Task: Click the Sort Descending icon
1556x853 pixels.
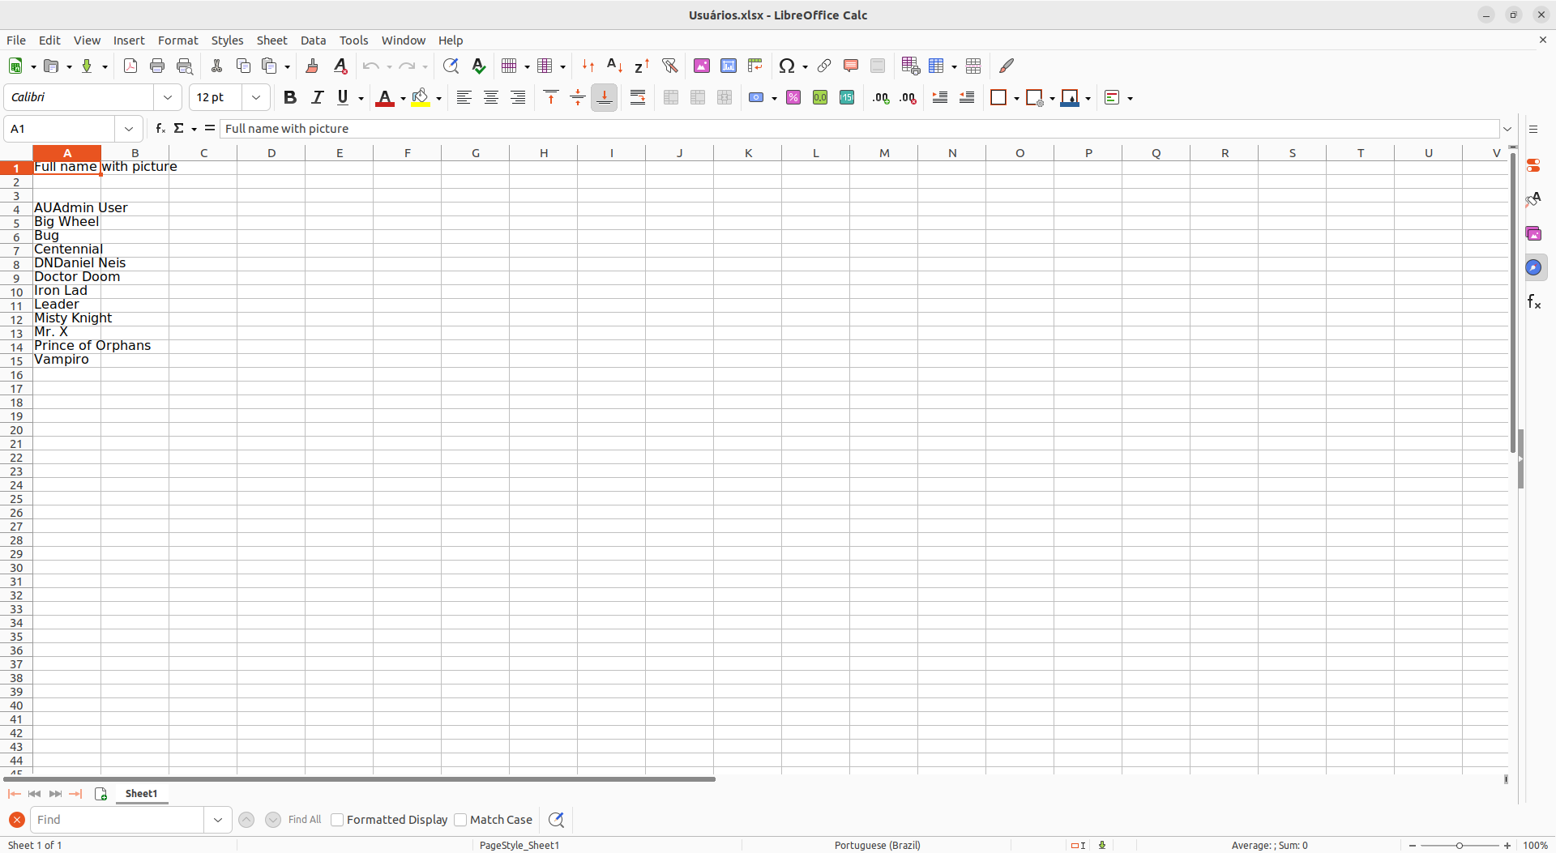Action: coord(642,66)
